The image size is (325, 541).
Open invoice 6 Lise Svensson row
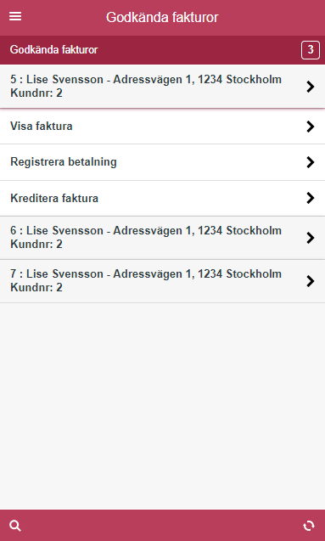click(x=162, y=238)
